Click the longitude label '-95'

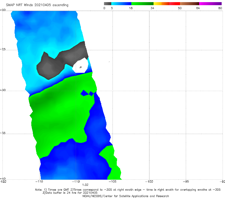(186, 182)
